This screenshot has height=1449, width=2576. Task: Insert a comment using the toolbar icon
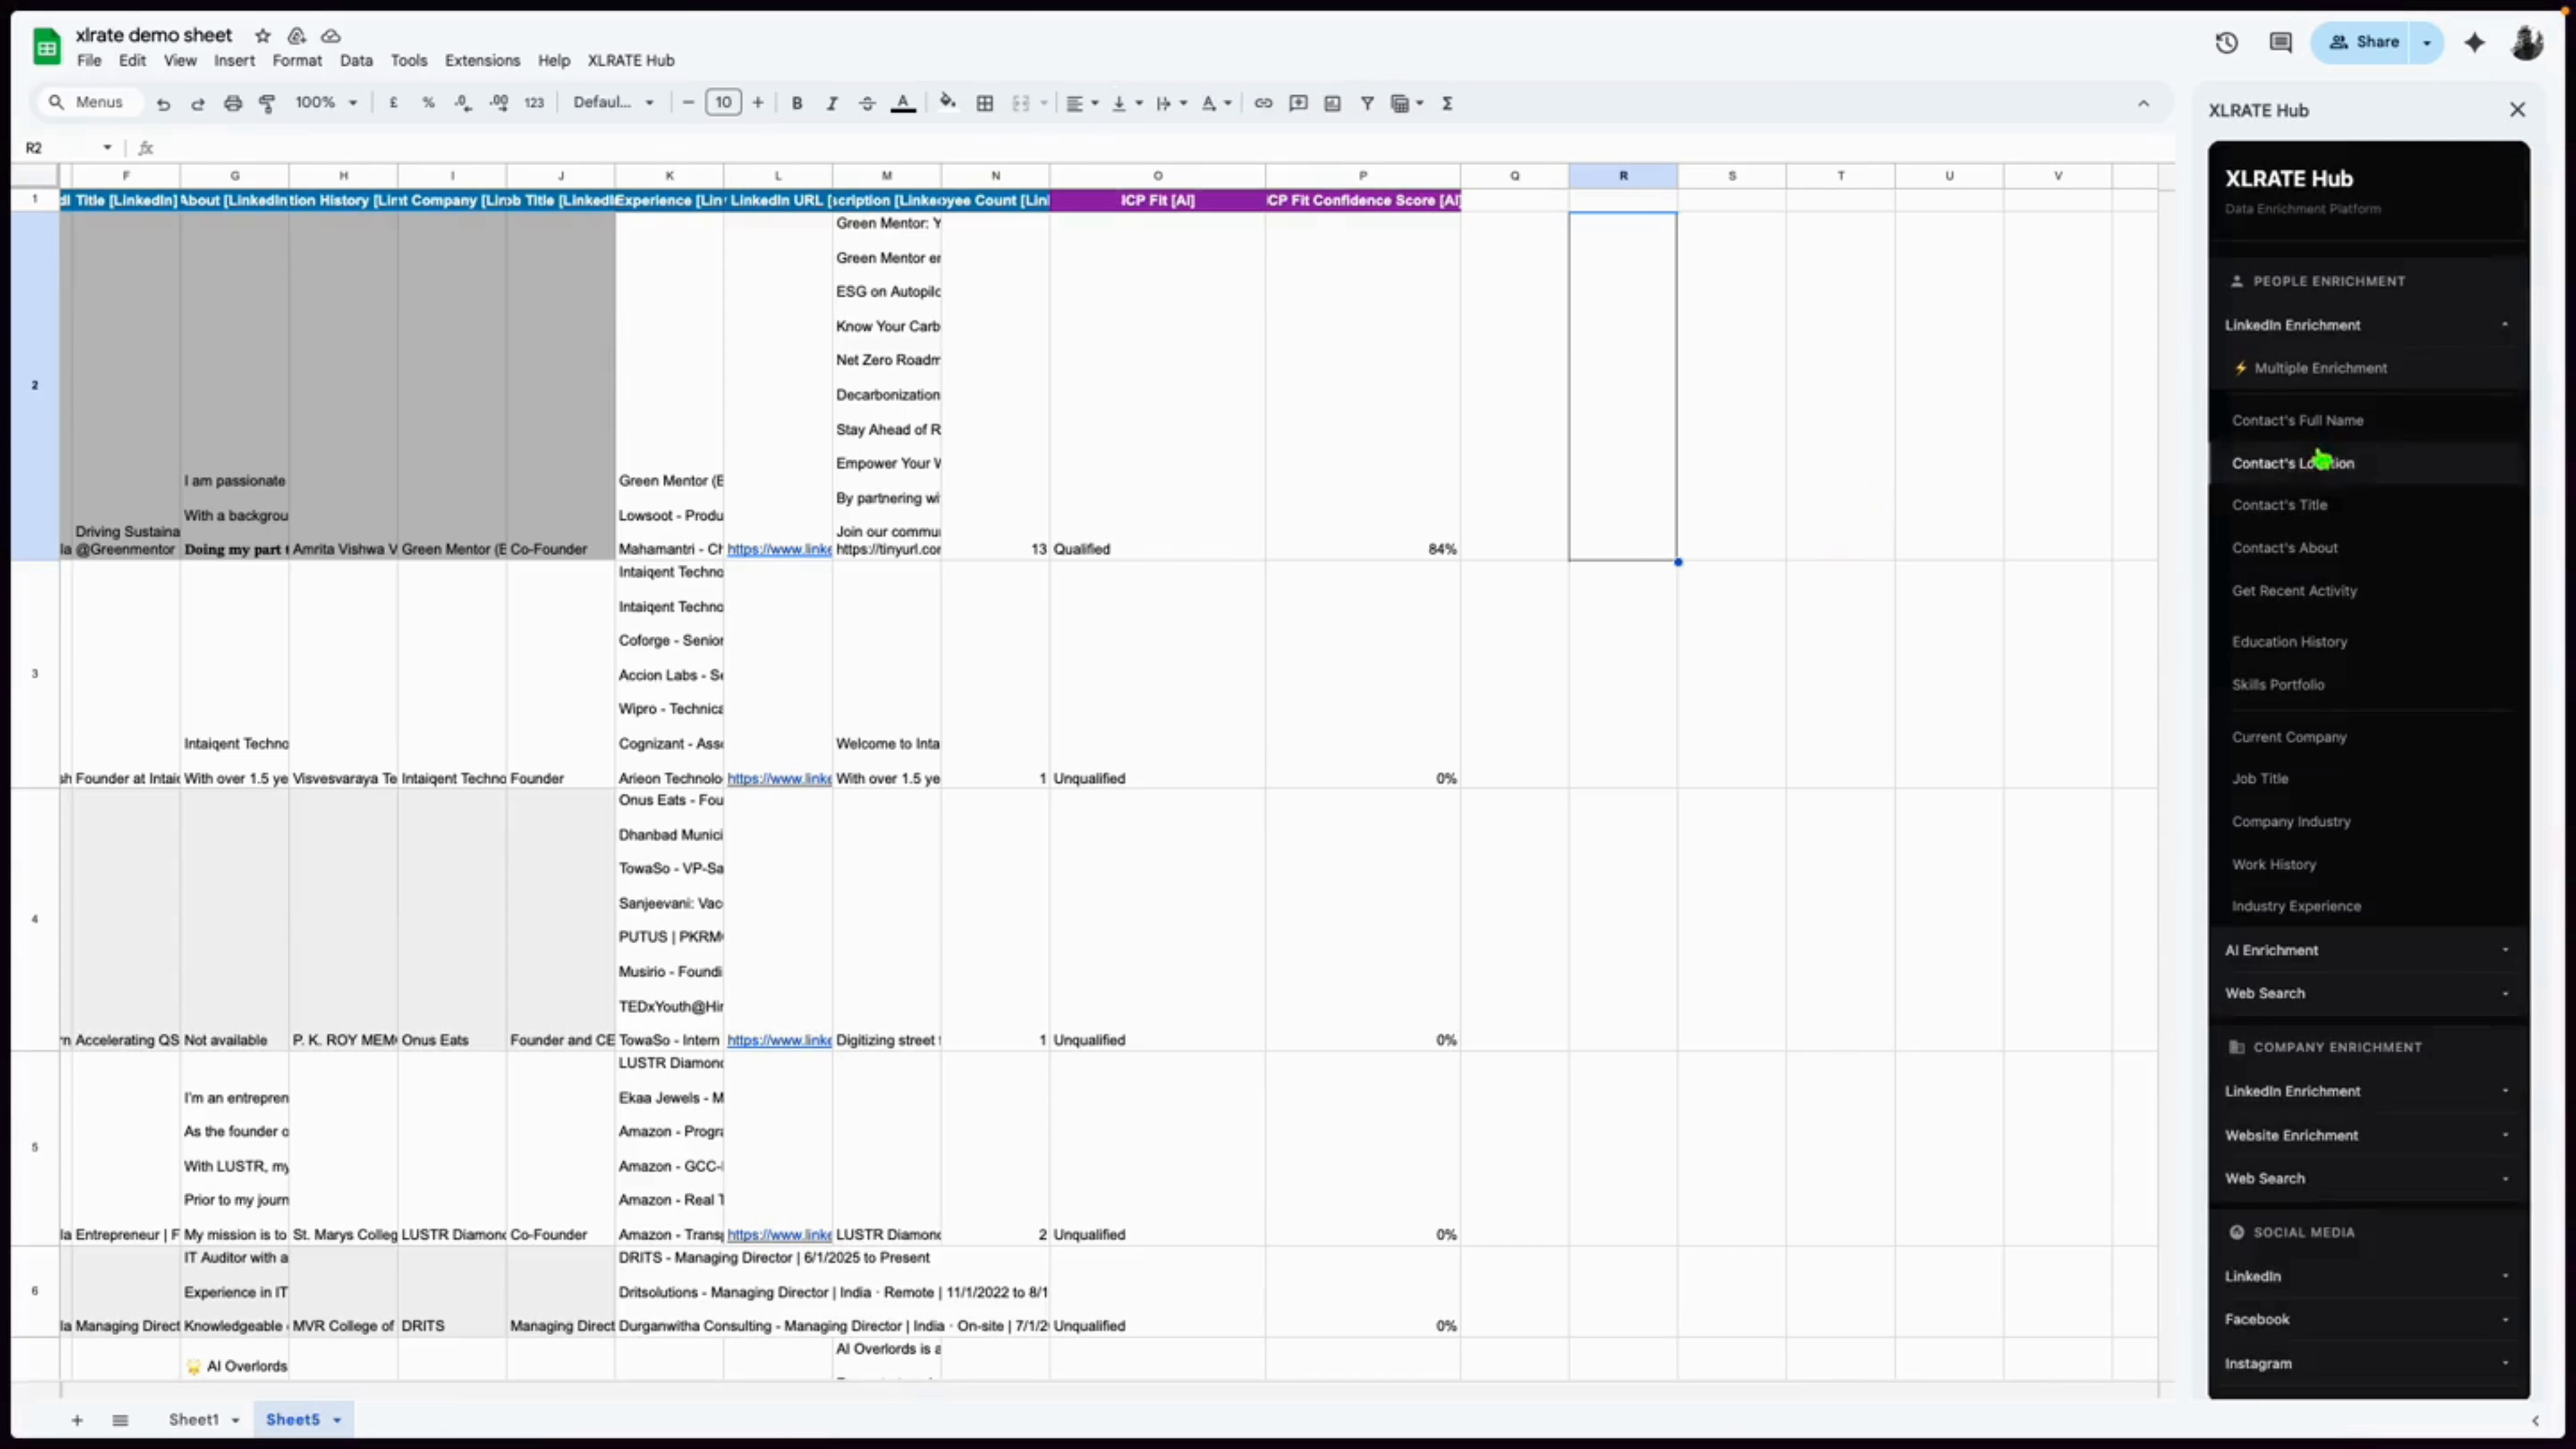(x=1297, y=102)
